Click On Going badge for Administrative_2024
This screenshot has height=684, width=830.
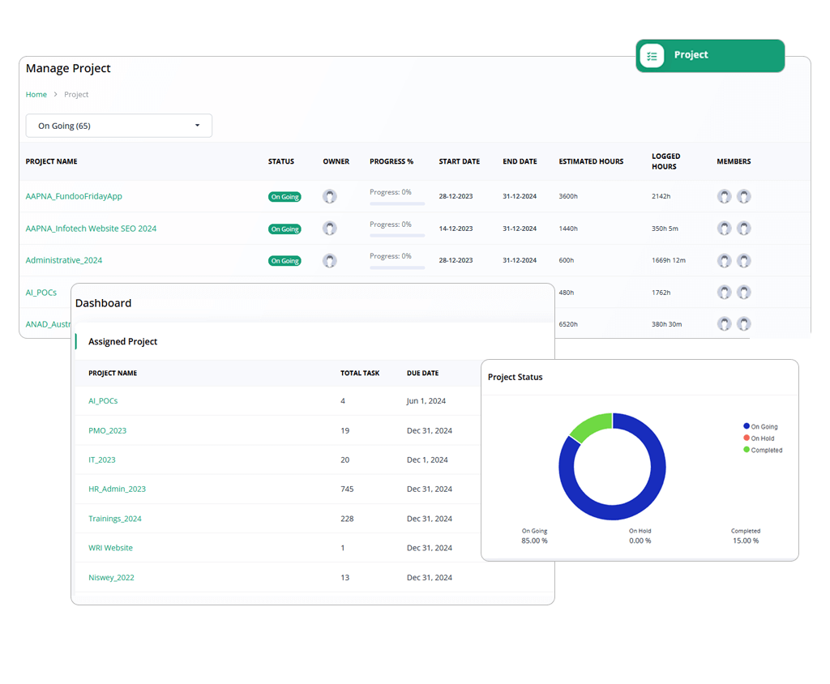pos(285,260)
